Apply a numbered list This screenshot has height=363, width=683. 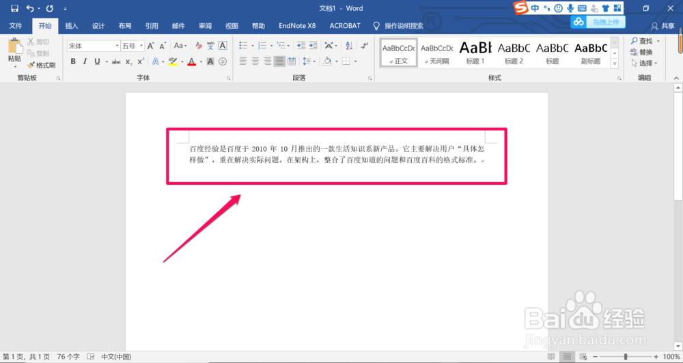[262, 46]
